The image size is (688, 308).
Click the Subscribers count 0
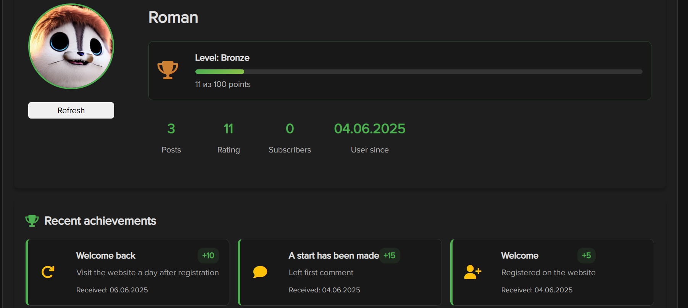[290, 129]
